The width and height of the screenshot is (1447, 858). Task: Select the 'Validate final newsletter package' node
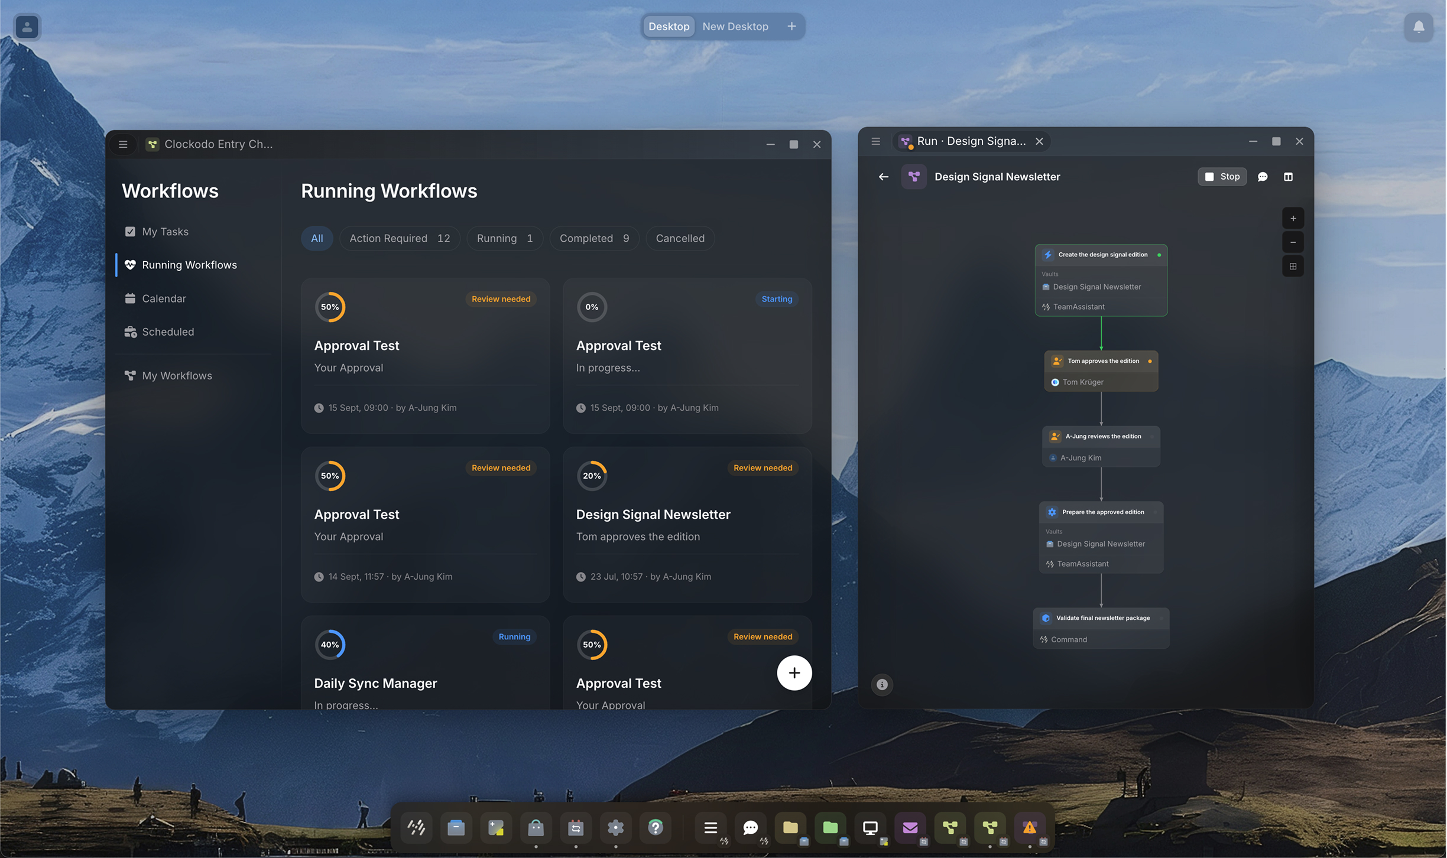1101,628
